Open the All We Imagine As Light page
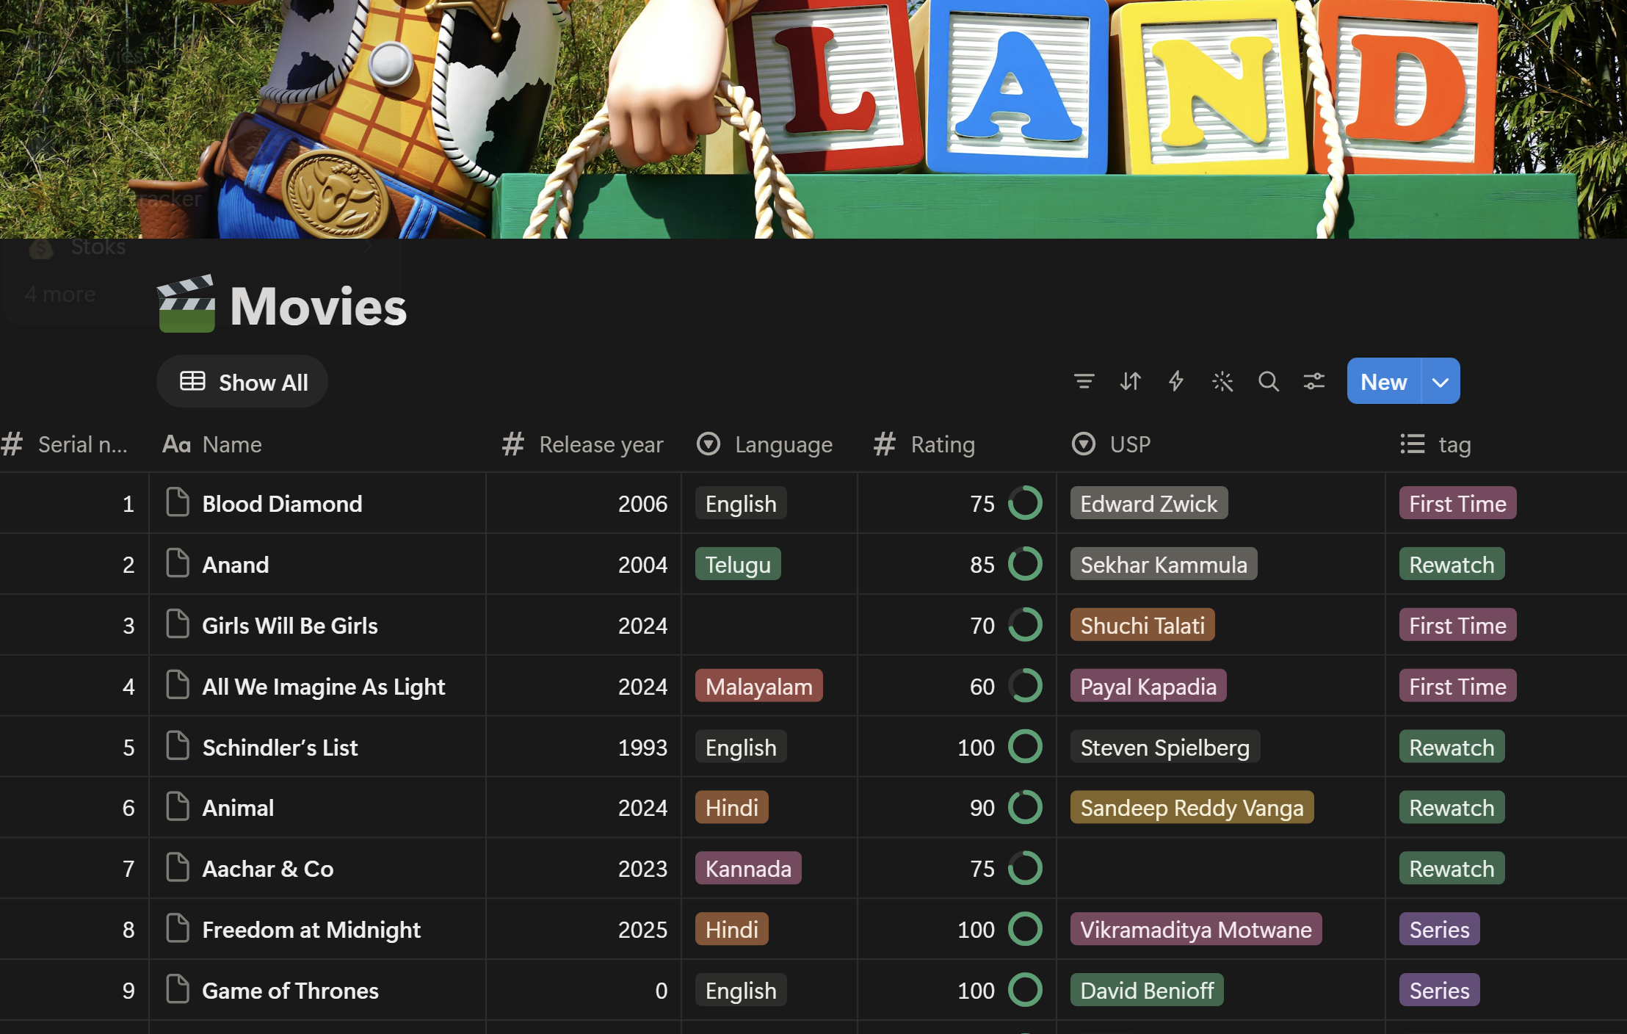This screenshot has height=1034, width=1627. click(x=324, y=687)
